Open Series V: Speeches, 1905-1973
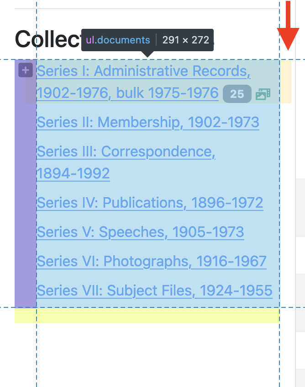 [x=140, y=232]
